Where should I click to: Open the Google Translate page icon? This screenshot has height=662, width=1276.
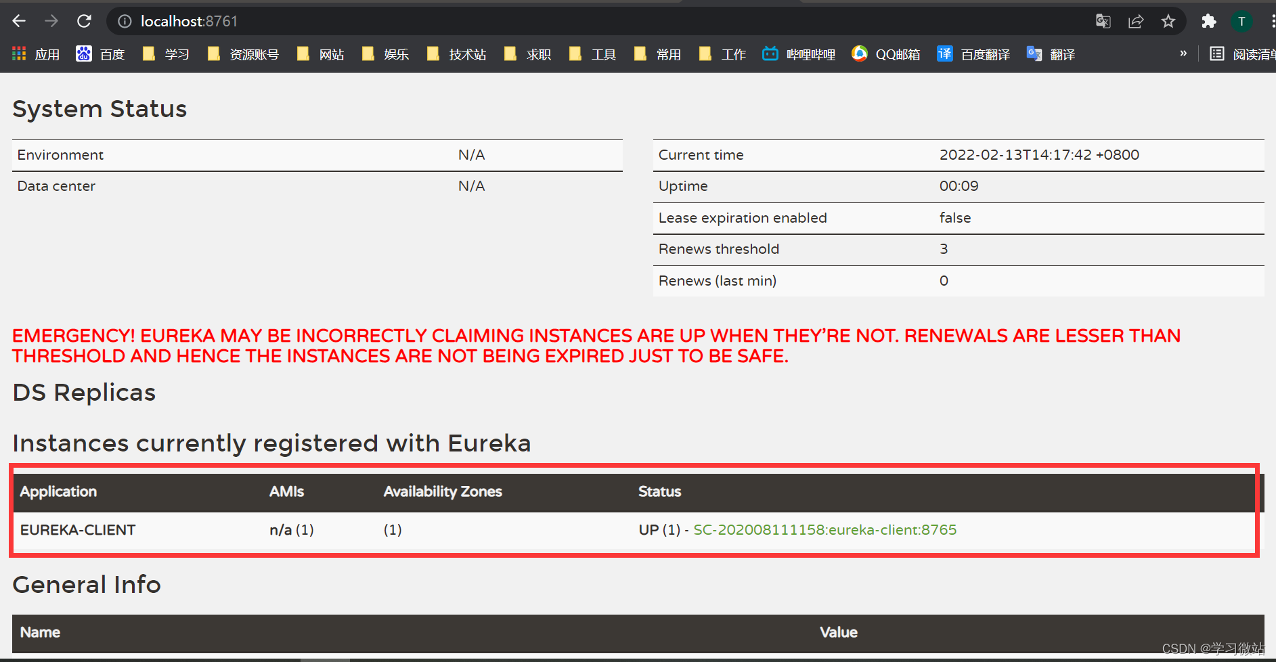click(1103, 22)
